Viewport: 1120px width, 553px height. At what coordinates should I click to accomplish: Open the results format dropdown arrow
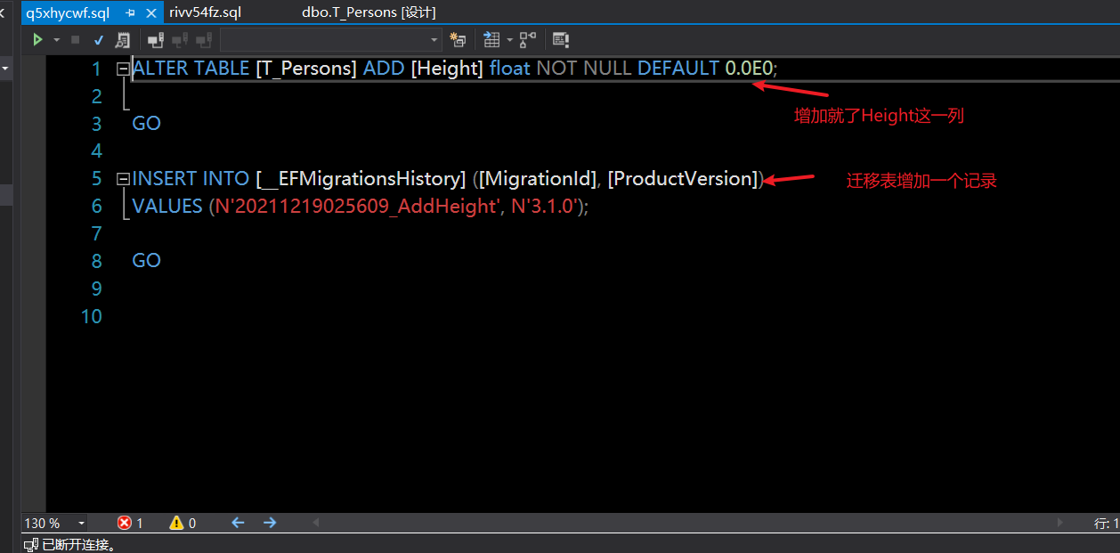509,40
